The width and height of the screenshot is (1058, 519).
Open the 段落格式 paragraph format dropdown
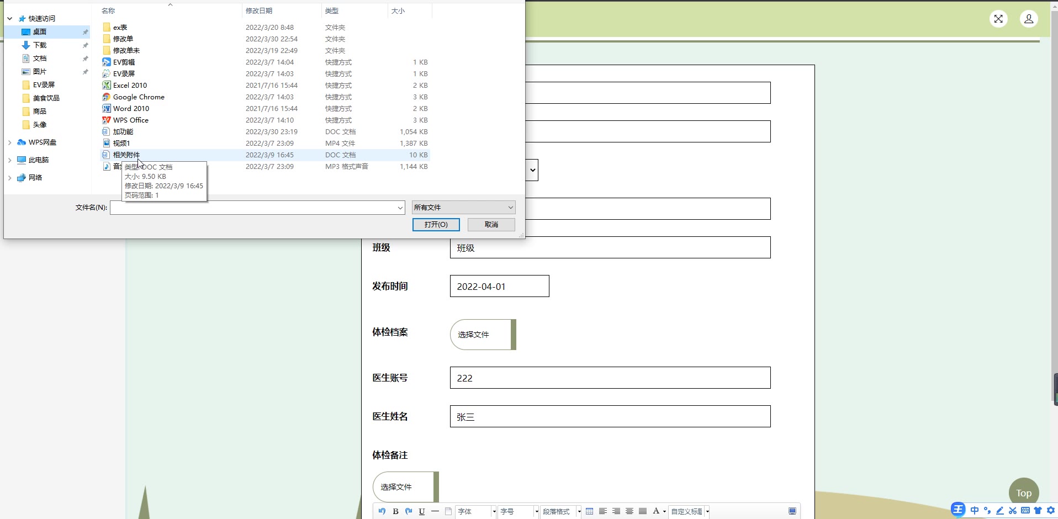561,512
